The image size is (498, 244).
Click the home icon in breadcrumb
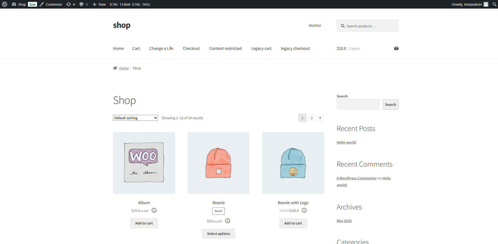(115, 68)
